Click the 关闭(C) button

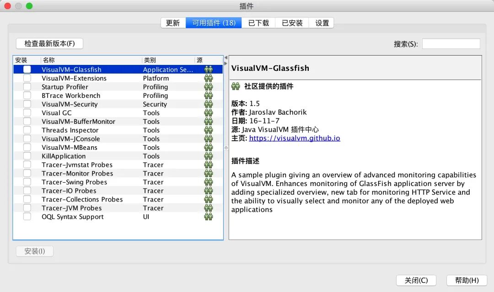(x=416, y=281)
